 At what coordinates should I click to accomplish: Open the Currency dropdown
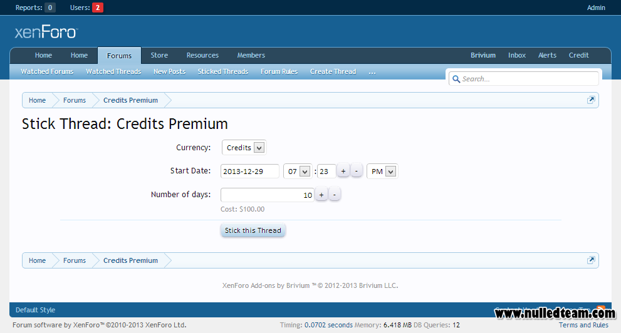(x=244, y=148)
